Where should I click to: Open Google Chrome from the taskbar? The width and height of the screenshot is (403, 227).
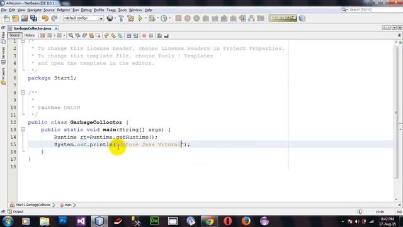[210, 221]
